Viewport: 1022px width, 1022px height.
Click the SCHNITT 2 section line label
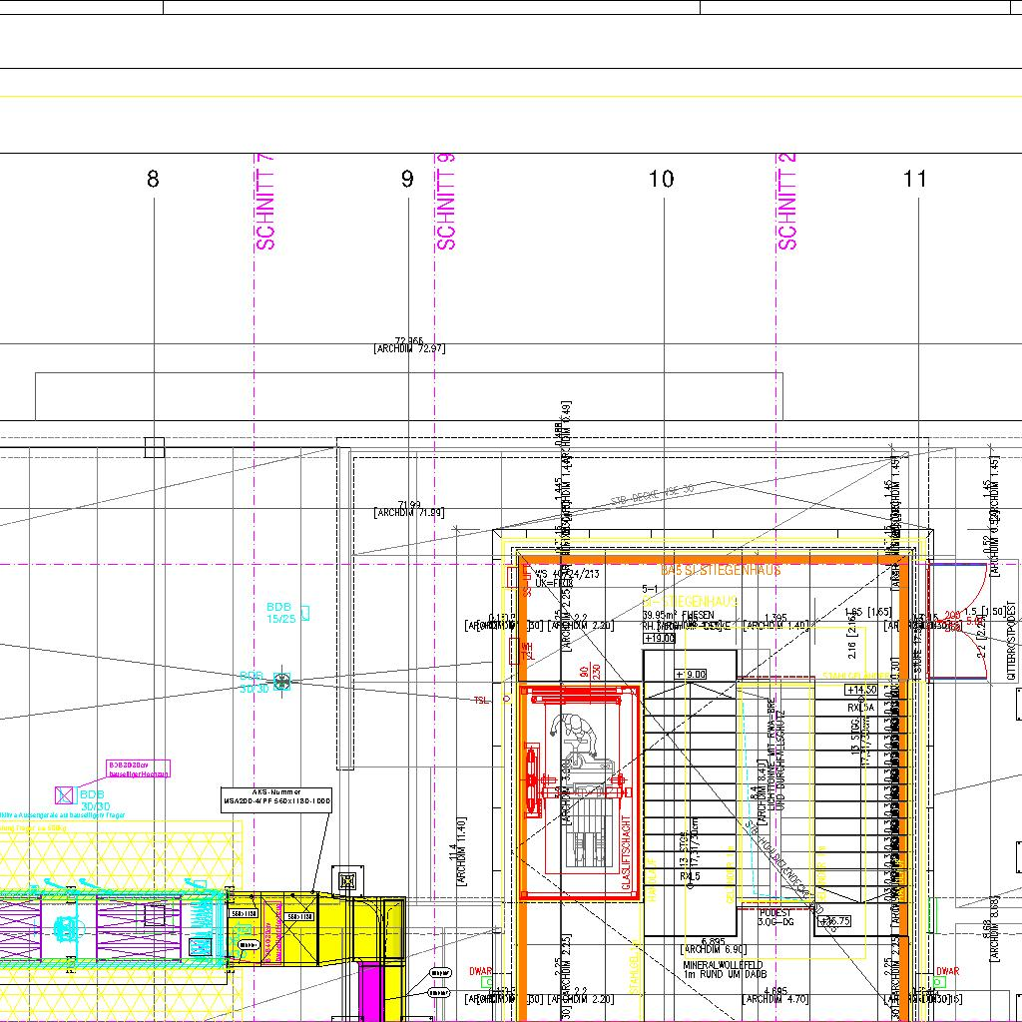click(x=786, y=203)
